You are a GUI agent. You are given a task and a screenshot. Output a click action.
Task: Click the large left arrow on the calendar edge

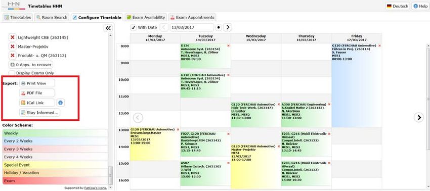(138, 118)
